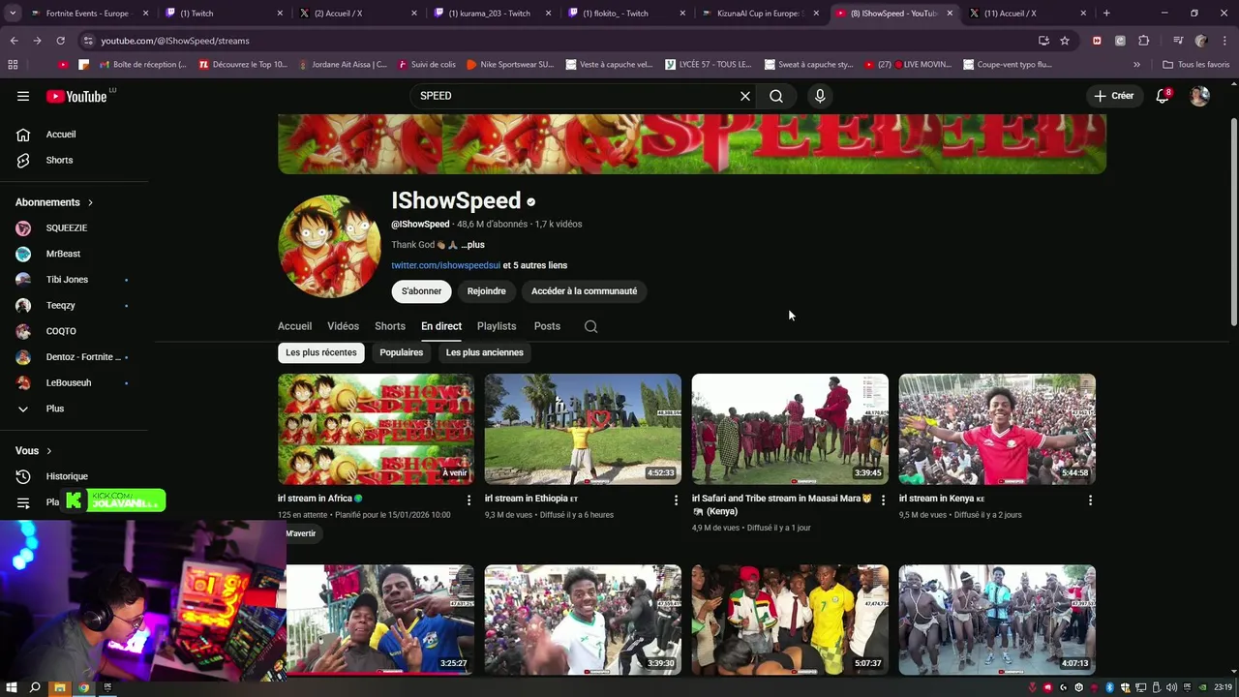Click the page vertical scrollbar
This screenshot has width=1239, height=697.
point(1232,223)
